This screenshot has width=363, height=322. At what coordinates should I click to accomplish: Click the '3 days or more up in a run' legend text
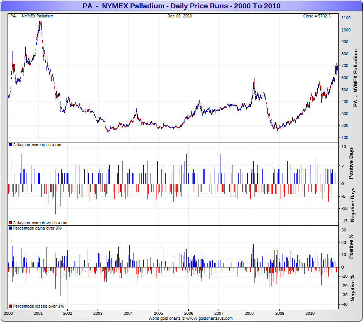click(37, 145)
